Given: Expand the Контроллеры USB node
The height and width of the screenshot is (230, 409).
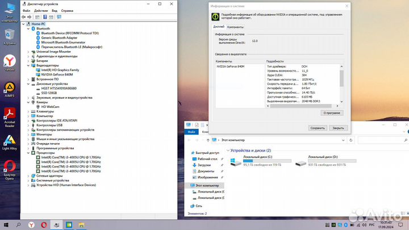Looking at the screenshot, I should [x=28, y=126].
